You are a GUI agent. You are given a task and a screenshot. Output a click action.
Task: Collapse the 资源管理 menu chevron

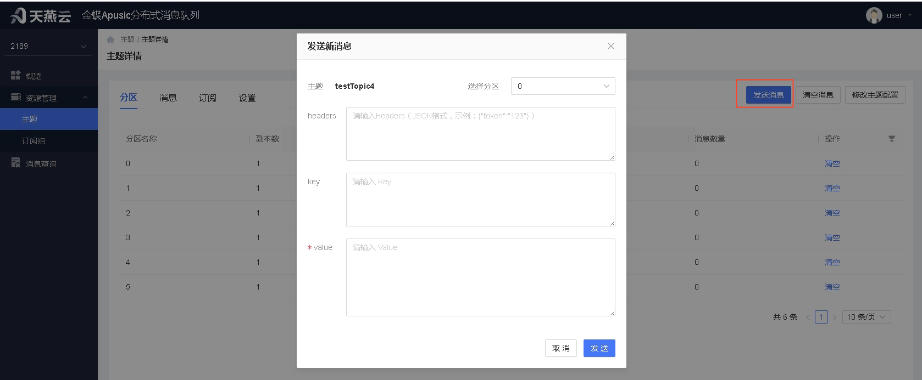point(85,98)
